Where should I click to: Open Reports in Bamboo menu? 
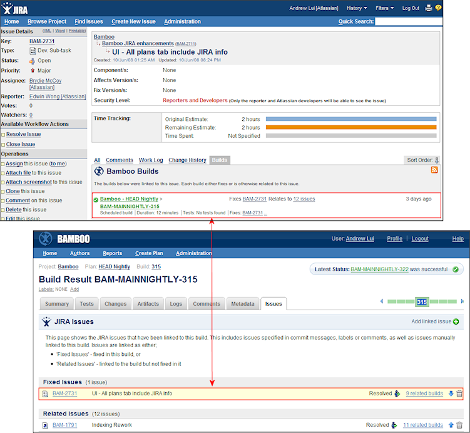(x=113, y=253)
